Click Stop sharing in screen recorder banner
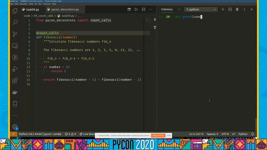Image resolution: width=267 pixels, height=150 pixels. pyautogui.click(x=158, y=135)
